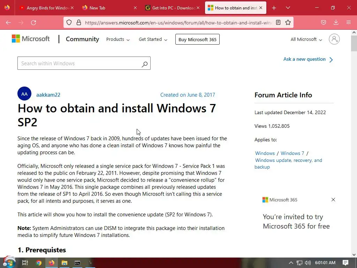Close the Angry Birds for Windows tab
The image size is (357, 268).
[x=72, y=8]
